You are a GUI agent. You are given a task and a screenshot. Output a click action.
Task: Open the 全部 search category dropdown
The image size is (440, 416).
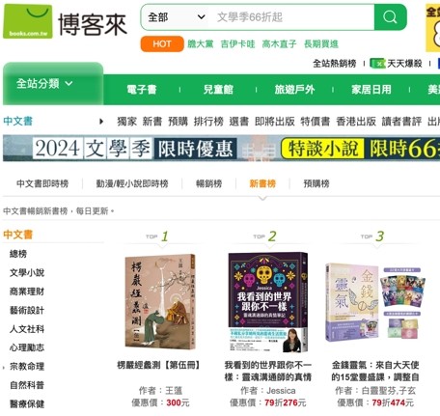tap(177, 17)
